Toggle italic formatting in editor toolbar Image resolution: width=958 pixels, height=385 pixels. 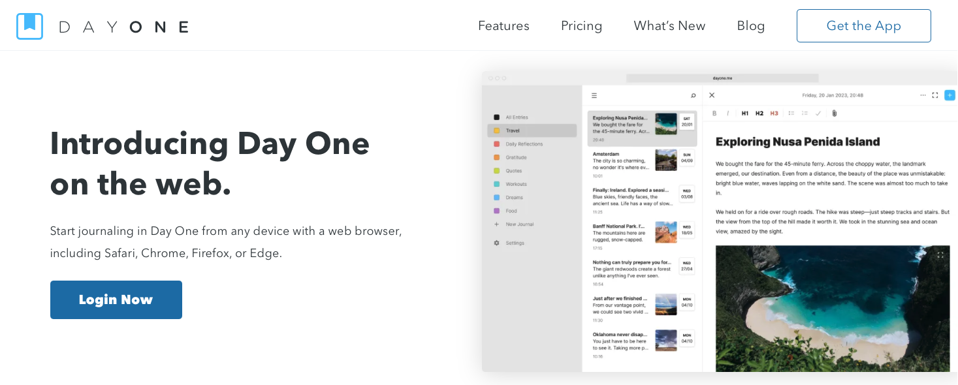click(728, 113)
